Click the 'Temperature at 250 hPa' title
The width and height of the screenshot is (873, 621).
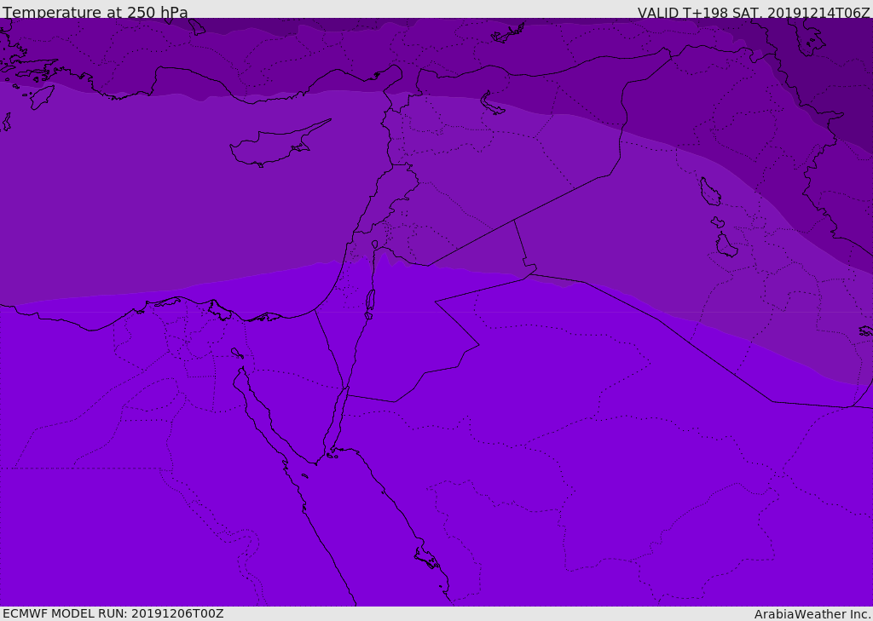point(95,12)
